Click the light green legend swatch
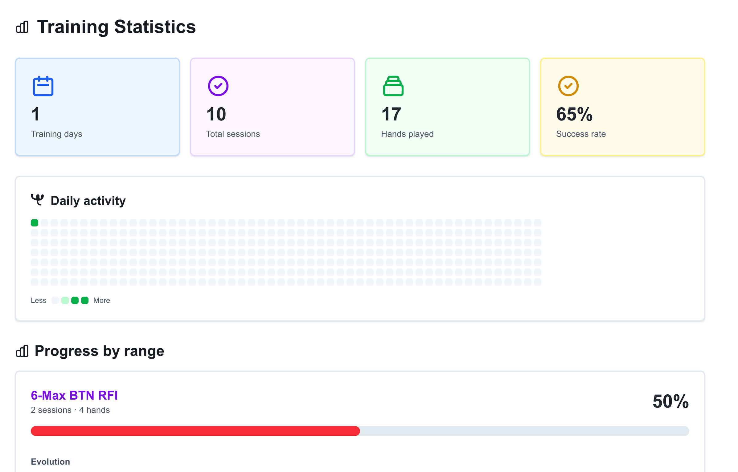This screenshot has height=472, width=738. click(x=65, y=300)
